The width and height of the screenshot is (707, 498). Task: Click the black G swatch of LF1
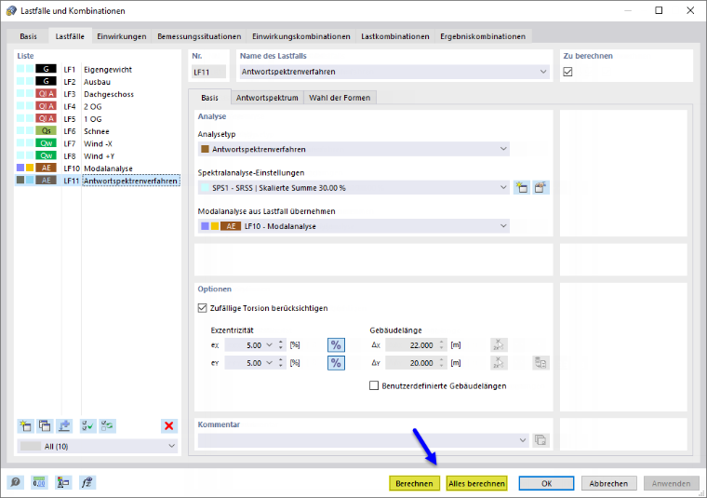click(46, 69)
